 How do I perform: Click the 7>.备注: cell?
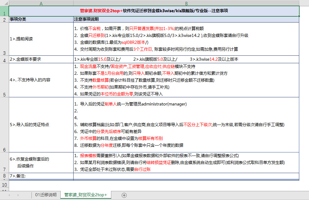click(41, 176)
